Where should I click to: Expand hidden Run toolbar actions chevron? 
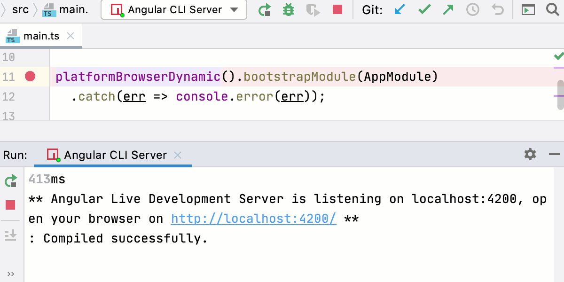[x=11, y=274]
